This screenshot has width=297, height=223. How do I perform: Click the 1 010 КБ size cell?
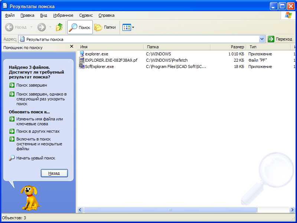(236, 54)
